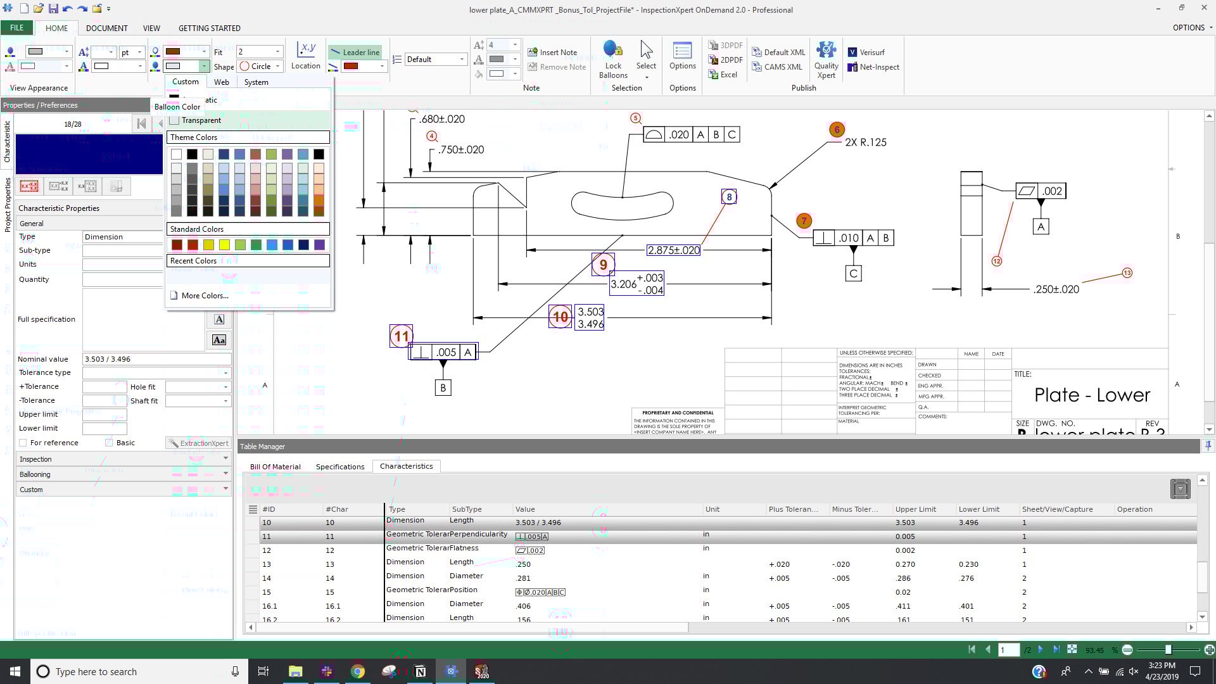The image size is (1216, 684).
Task: Enable the Basic checkbox
Action: (x=109, y=442)
